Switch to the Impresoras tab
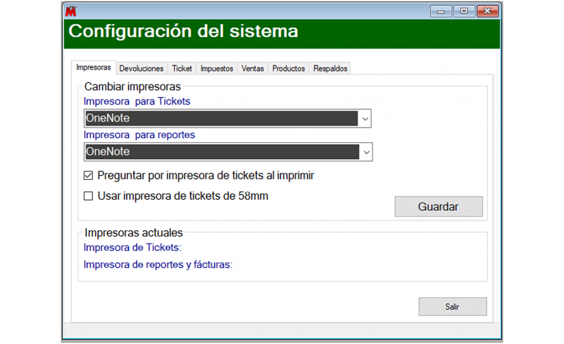 (94, 67)
